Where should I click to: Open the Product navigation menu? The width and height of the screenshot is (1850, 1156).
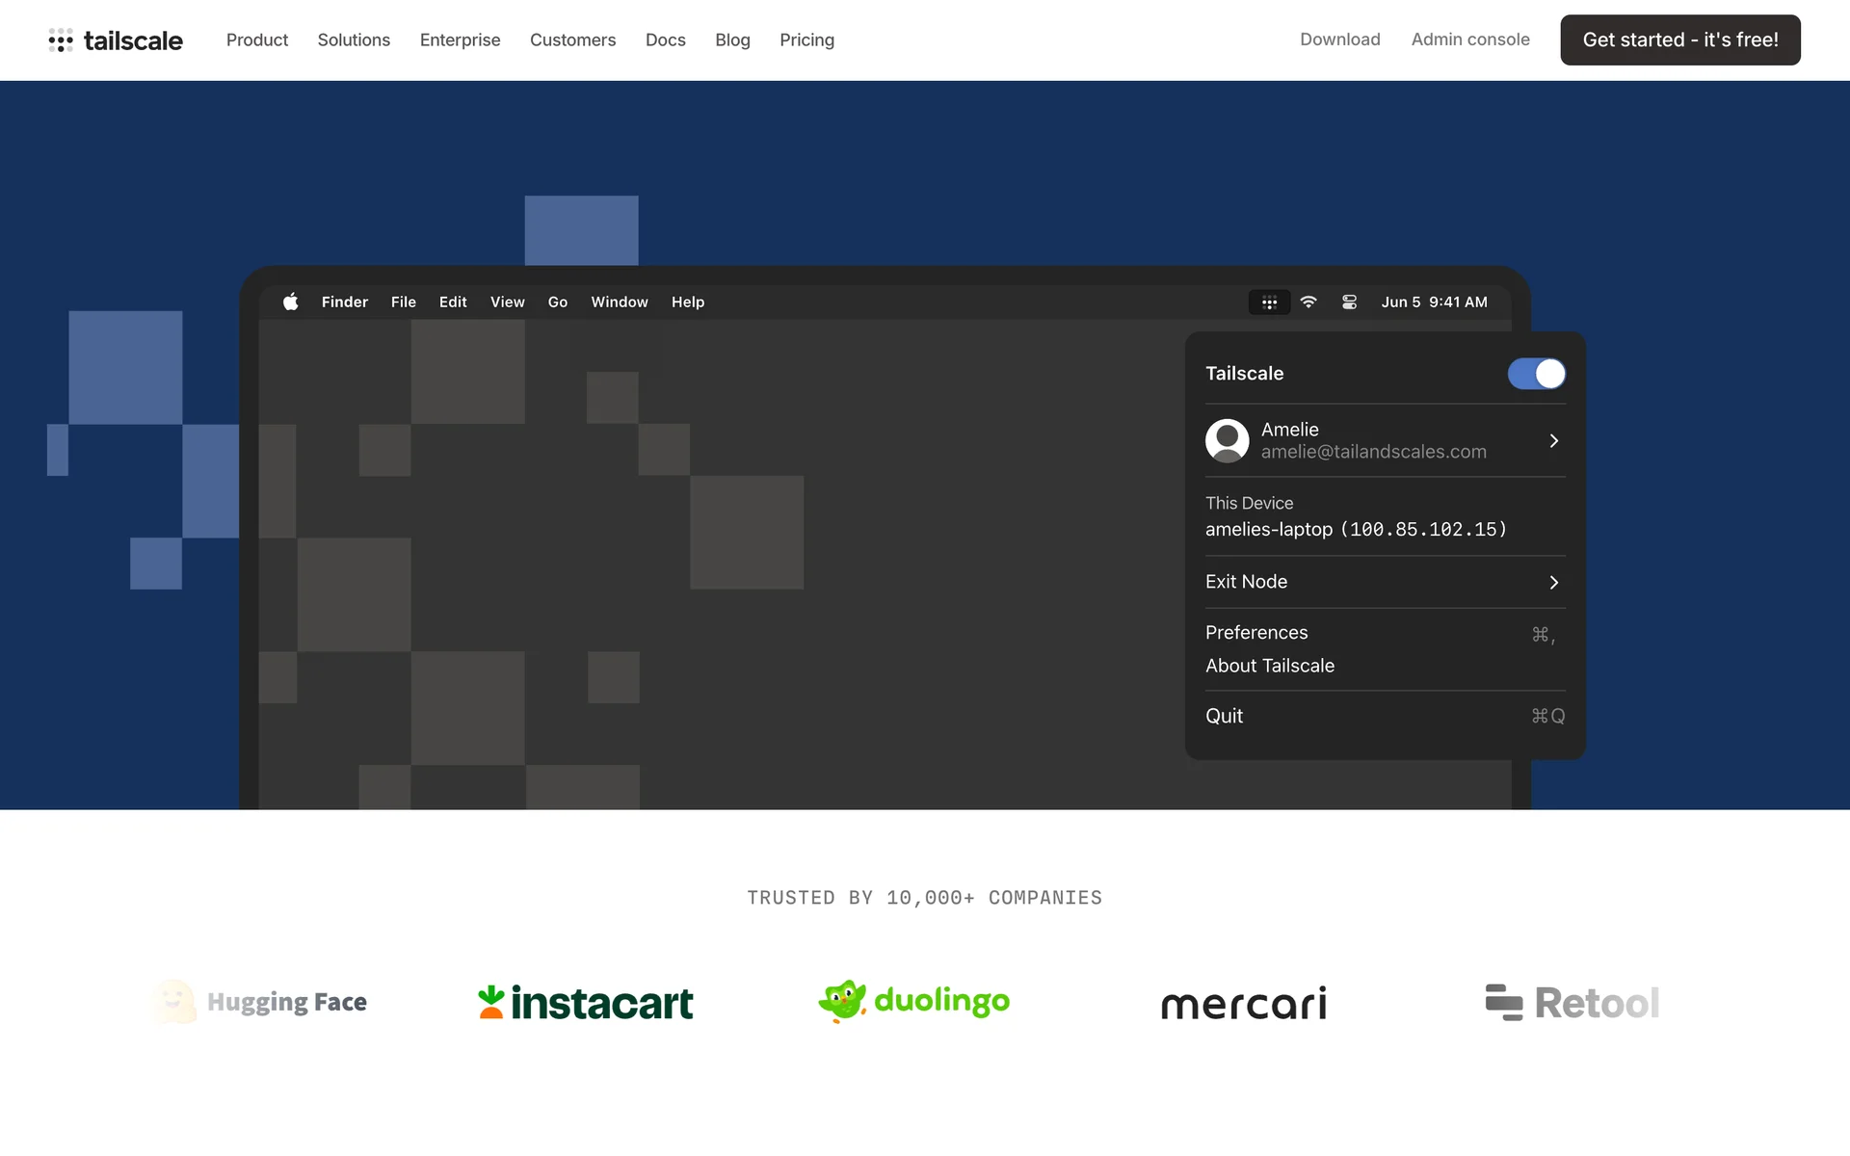[256, 40]
